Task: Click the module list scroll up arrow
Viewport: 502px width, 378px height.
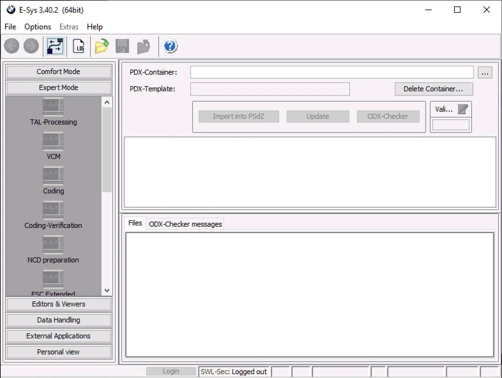Action: [x=107, y=102]
